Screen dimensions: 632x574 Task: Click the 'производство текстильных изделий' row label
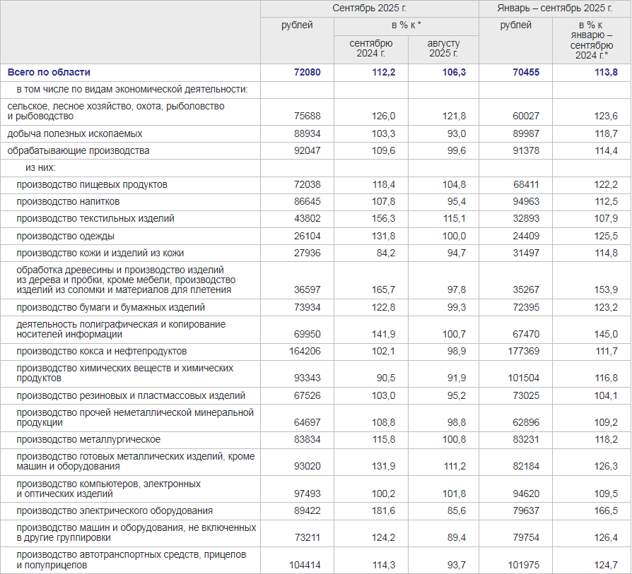click(x=95, y=219)
